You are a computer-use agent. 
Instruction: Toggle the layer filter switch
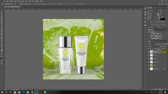[167, 44]
